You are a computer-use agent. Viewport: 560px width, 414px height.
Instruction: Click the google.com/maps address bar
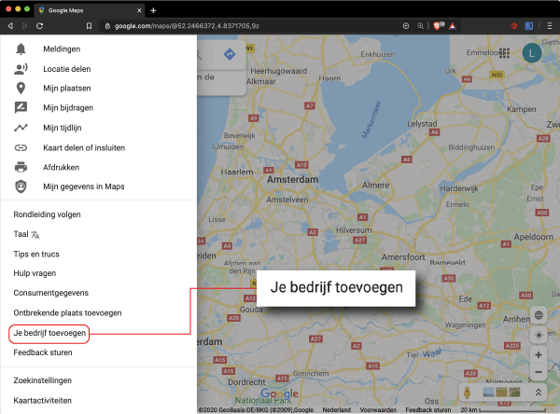click(250, 26)
